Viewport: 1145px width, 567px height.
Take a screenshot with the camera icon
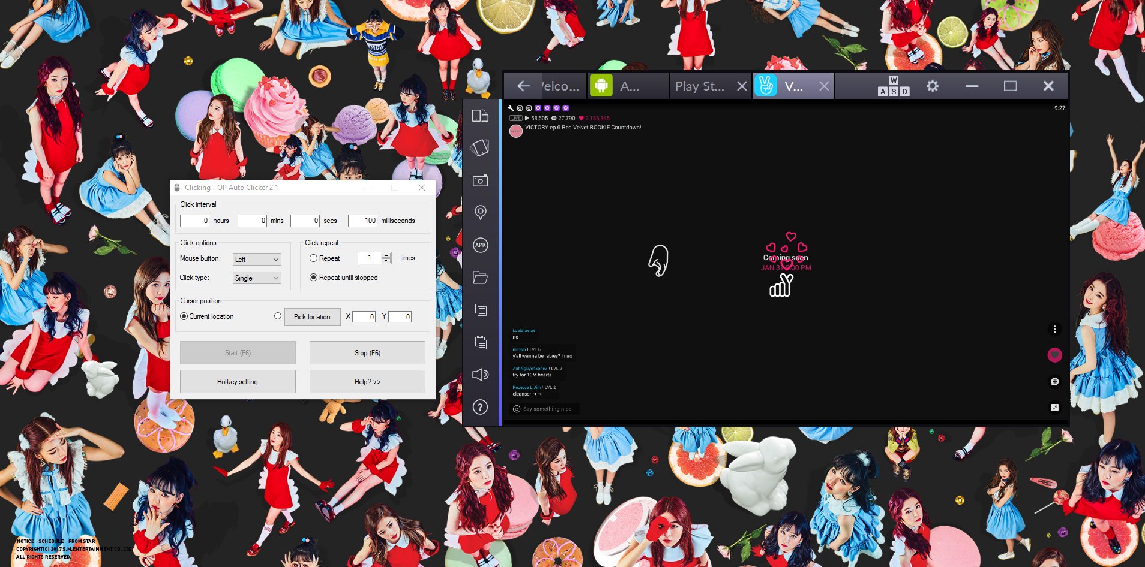coord(480,180)
